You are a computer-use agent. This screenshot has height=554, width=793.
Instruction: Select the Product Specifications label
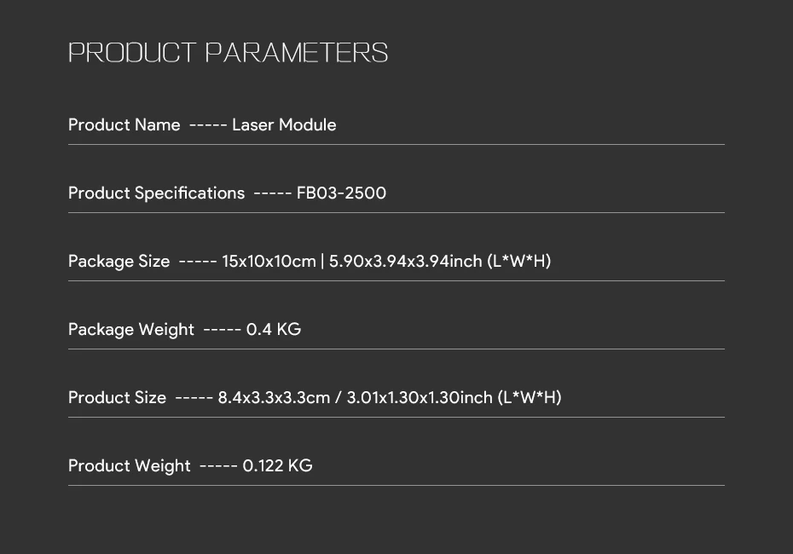[x=156, y=193]
